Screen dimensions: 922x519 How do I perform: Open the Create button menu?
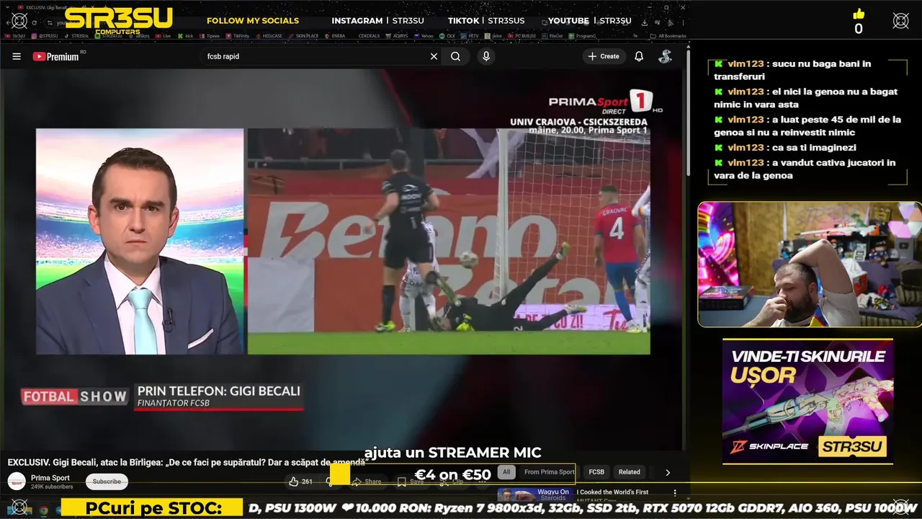604,56
